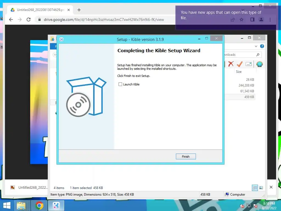
Task: Bookmark this page with the star
Action: pyautogui.click(x=241, y=20)
